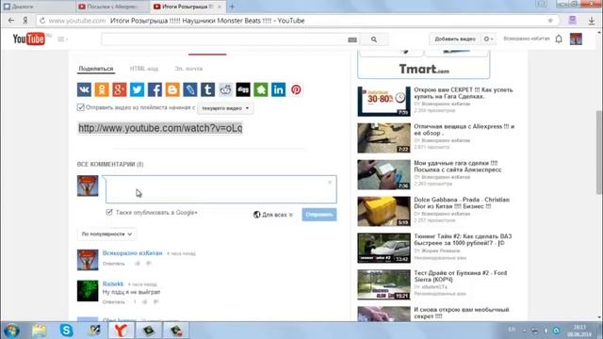Image resolution: width=603 pixels, height=339 pixels.
Task: Share video on Pinterest icon
Action: pyautogui.click(x=296, y=90)
